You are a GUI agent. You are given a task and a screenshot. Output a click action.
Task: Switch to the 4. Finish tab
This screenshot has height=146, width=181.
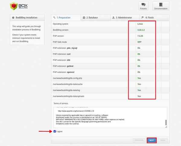[x=154, y=18]
